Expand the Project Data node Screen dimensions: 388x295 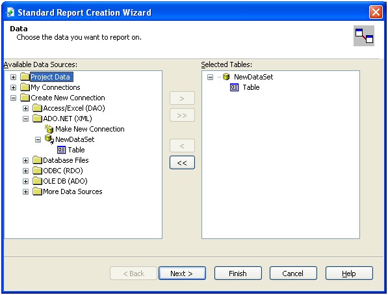[14, 77]
